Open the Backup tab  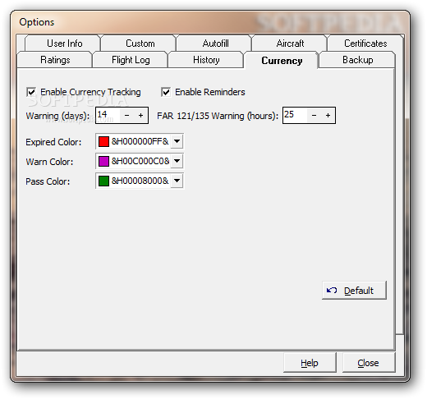[x=357, y=60]
